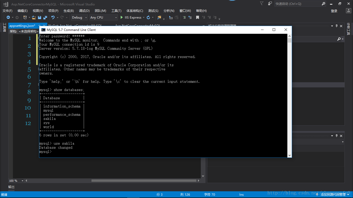Click the 登录 sign-in link

(x=334, y=11)
